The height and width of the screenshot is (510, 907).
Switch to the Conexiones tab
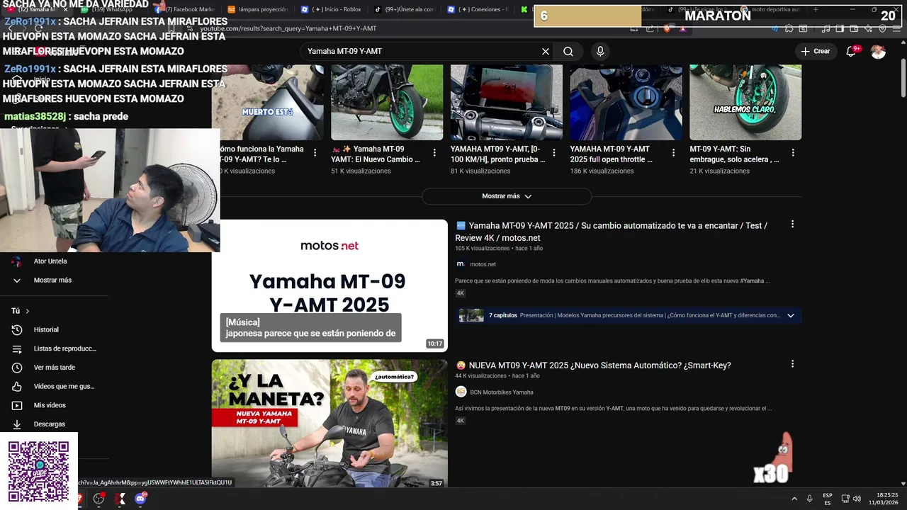(x=478, y=10)
